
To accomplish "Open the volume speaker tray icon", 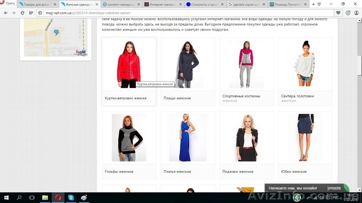I will (x=322, y=198).
